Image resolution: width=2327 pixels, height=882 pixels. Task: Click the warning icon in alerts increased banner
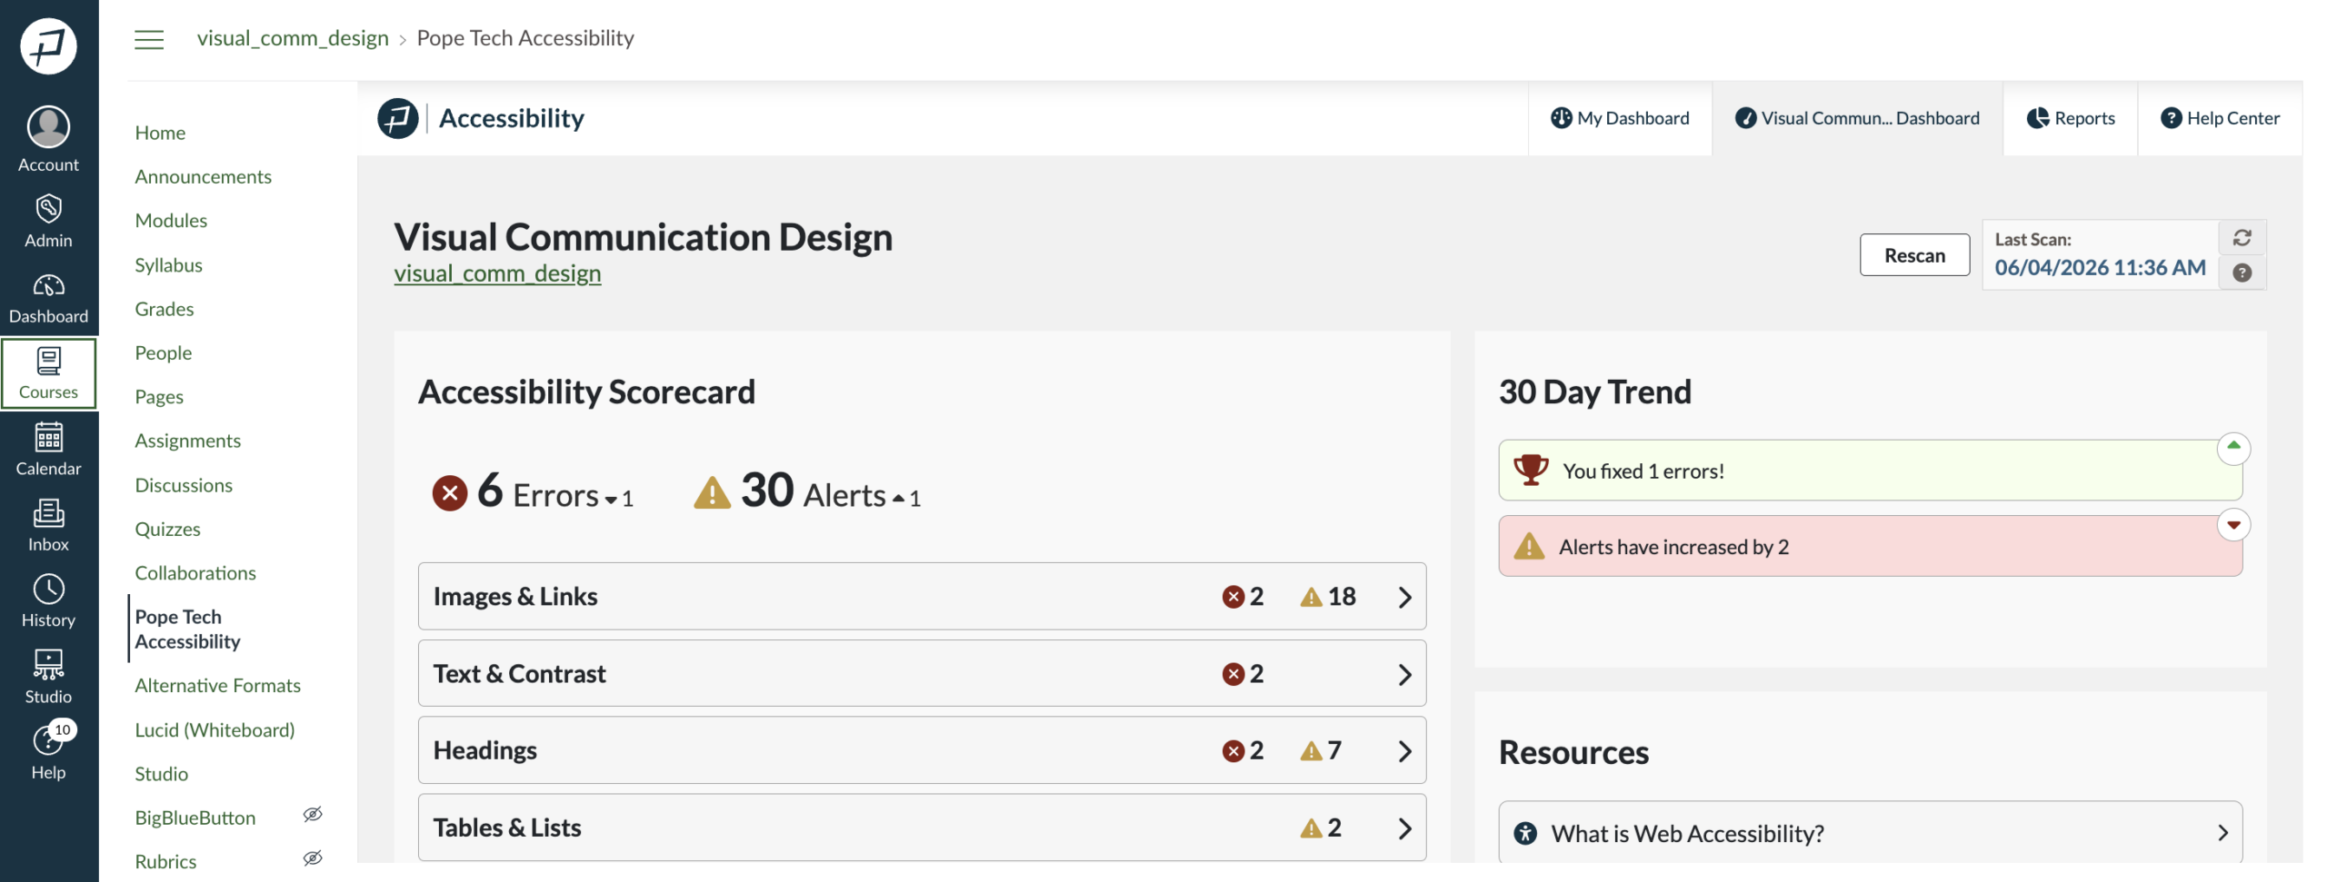click(1529, 546)
